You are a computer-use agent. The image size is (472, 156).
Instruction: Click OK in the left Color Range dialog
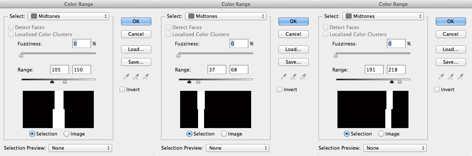pos(136,21)
